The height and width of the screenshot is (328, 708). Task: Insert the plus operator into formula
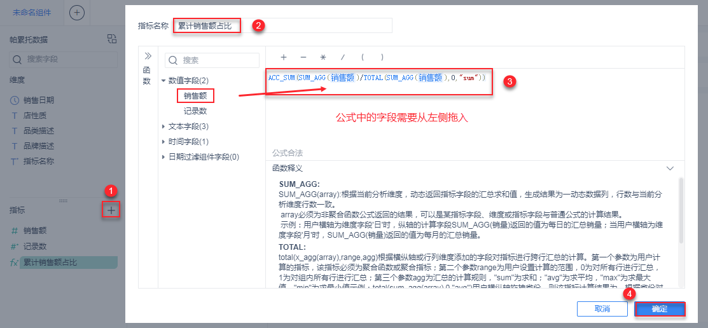[x=284, y=57]
